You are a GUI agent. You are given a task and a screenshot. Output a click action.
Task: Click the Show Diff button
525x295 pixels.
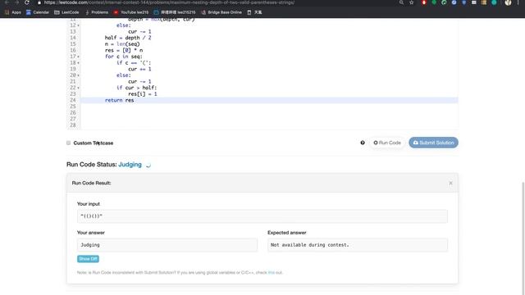click(88, 259)
